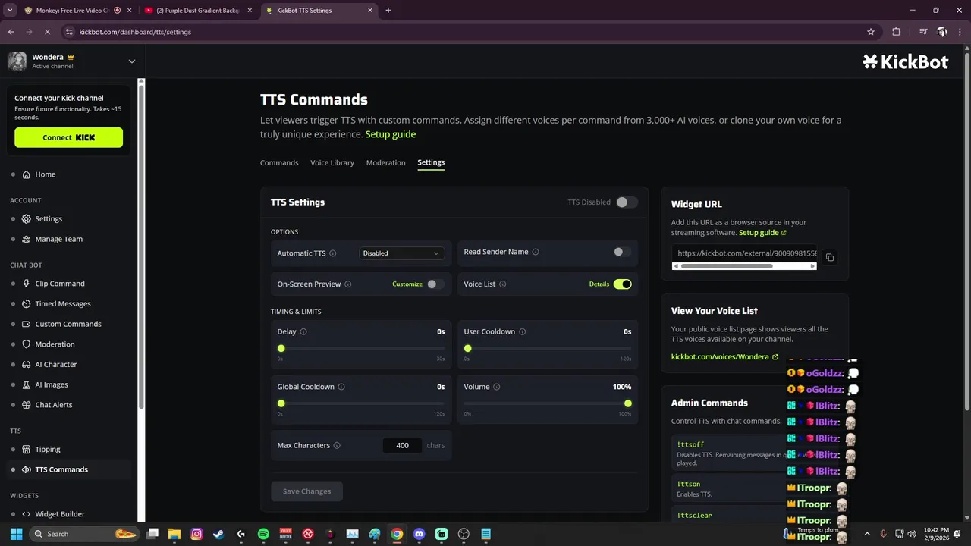Click the widget URL horizontal scrollbar
971x546 pixels.
click(727, 266)
